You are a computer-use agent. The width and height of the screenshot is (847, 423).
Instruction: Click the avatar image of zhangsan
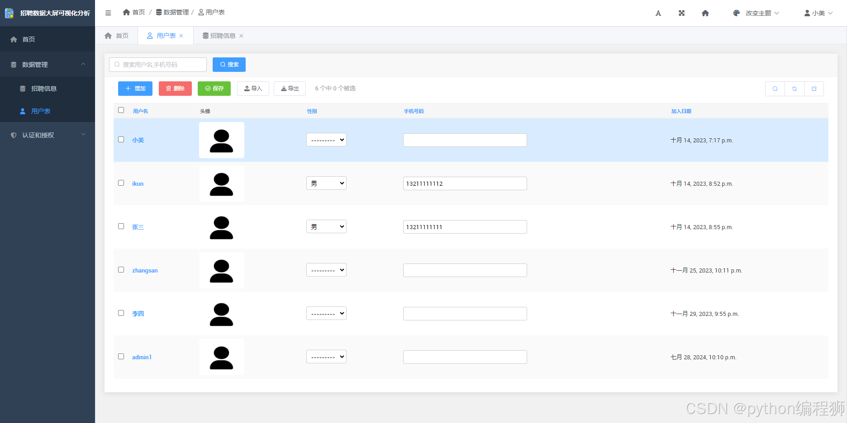[222, 270]
